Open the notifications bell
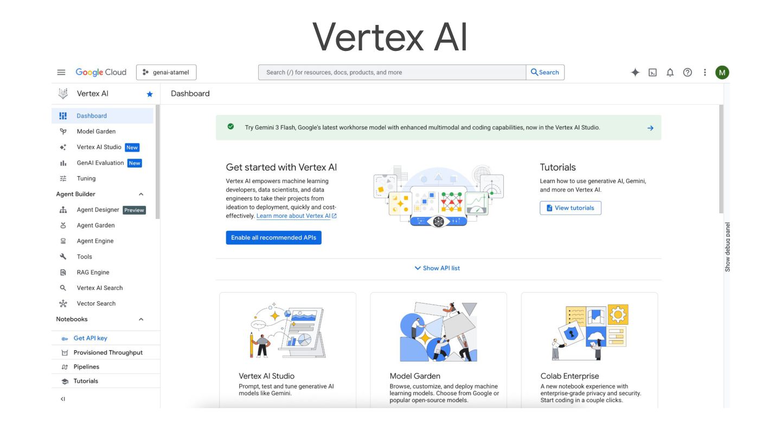This screenshot has height=439, width=781. click(x=670, y=72)
